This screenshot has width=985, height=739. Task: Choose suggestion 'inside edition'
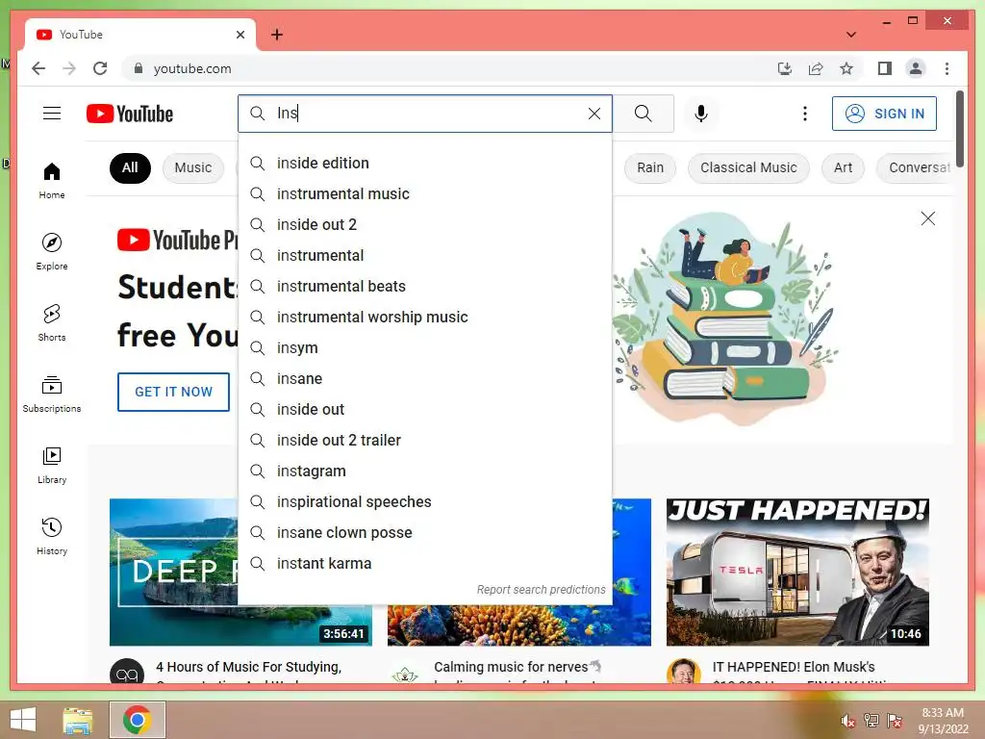424,164
